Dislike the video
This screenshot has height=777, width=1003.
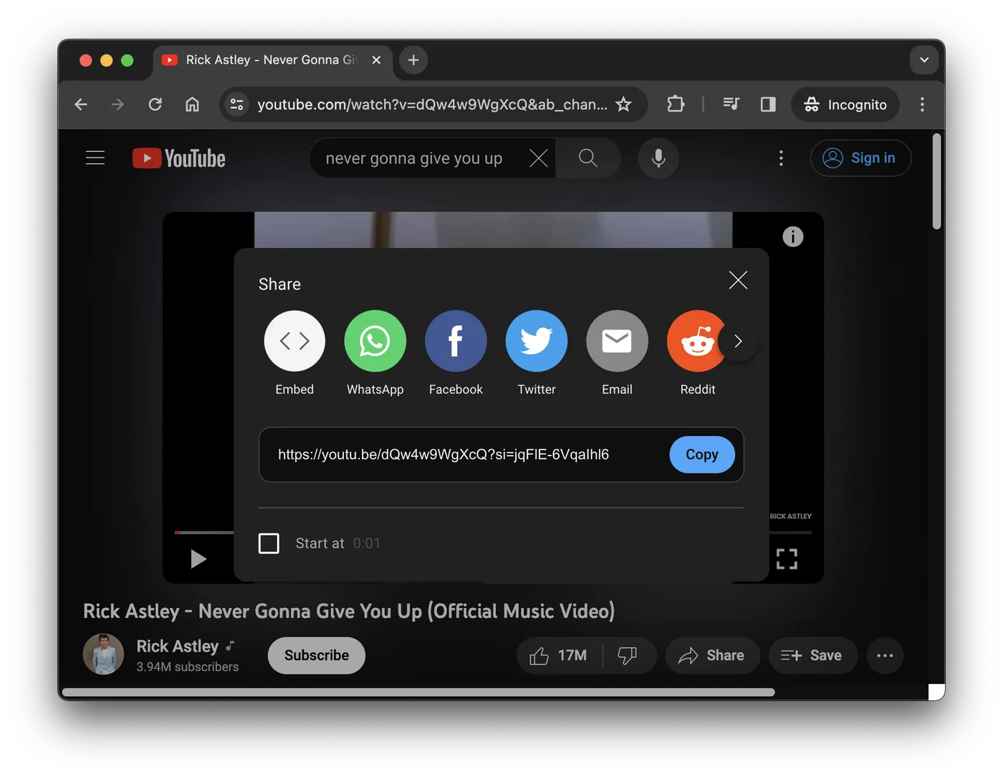[628, 655]
